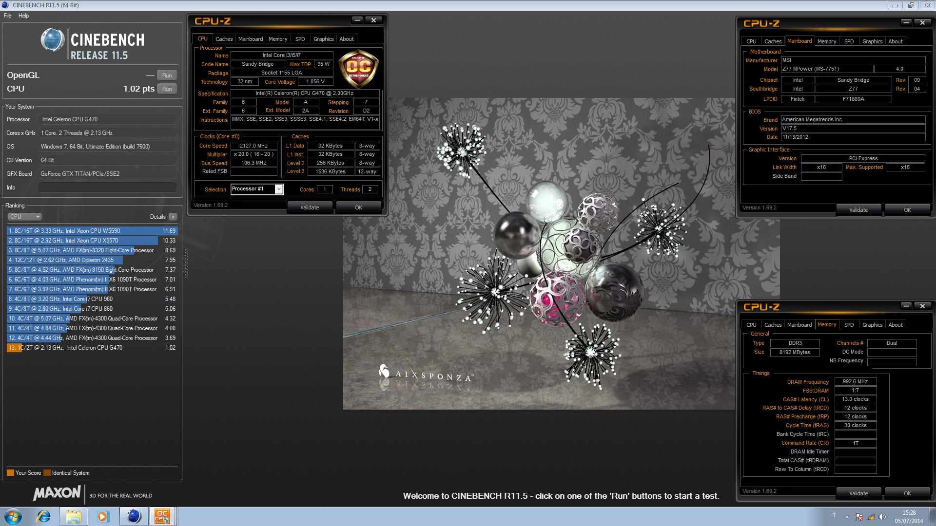Switch to CPU-Z OC taskbar icon
The image size is (936, 526).
click(x=162, y=516)
